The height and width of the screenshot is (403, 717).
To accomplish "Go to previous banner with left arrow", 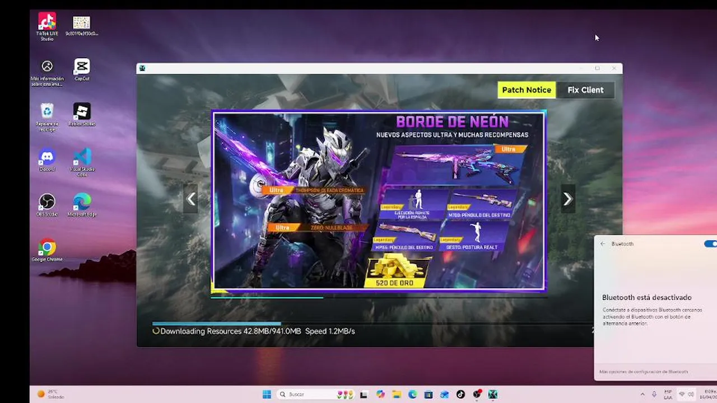I will (191, 199).
